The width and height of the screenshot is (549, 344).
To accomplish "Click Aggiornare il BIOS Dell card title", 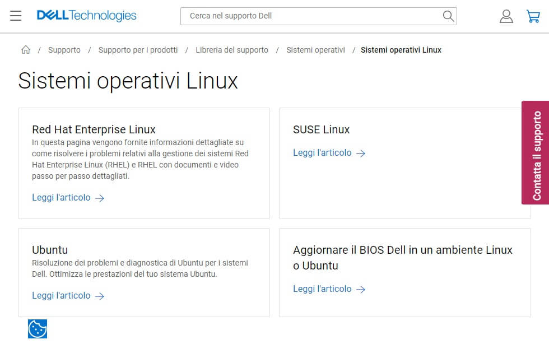I will (x=403, y=258).
